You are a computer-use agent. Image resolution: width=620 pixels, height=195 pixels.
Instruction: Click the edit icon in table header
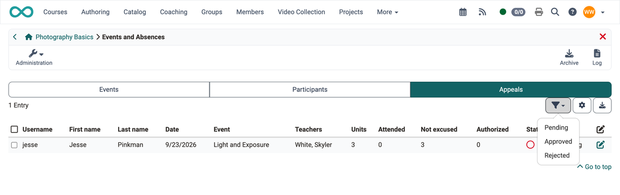coord(601,129)
